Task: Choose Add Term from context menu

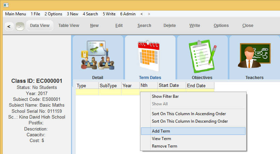Action: 161,131
